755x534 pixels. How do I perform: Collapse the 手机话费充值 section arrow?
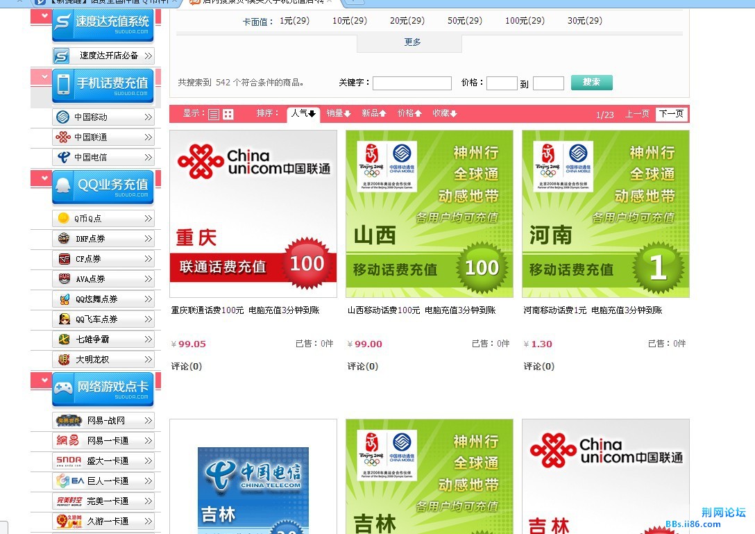click(44, 77)
